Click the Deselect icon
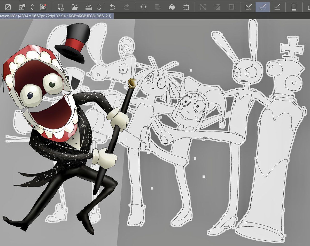This screenshot has width=310, height=246. pyautogui.click(x=203, y=7)
